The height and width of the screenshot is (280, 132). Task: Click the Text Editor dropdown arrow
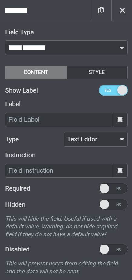(x=122, y=139)
